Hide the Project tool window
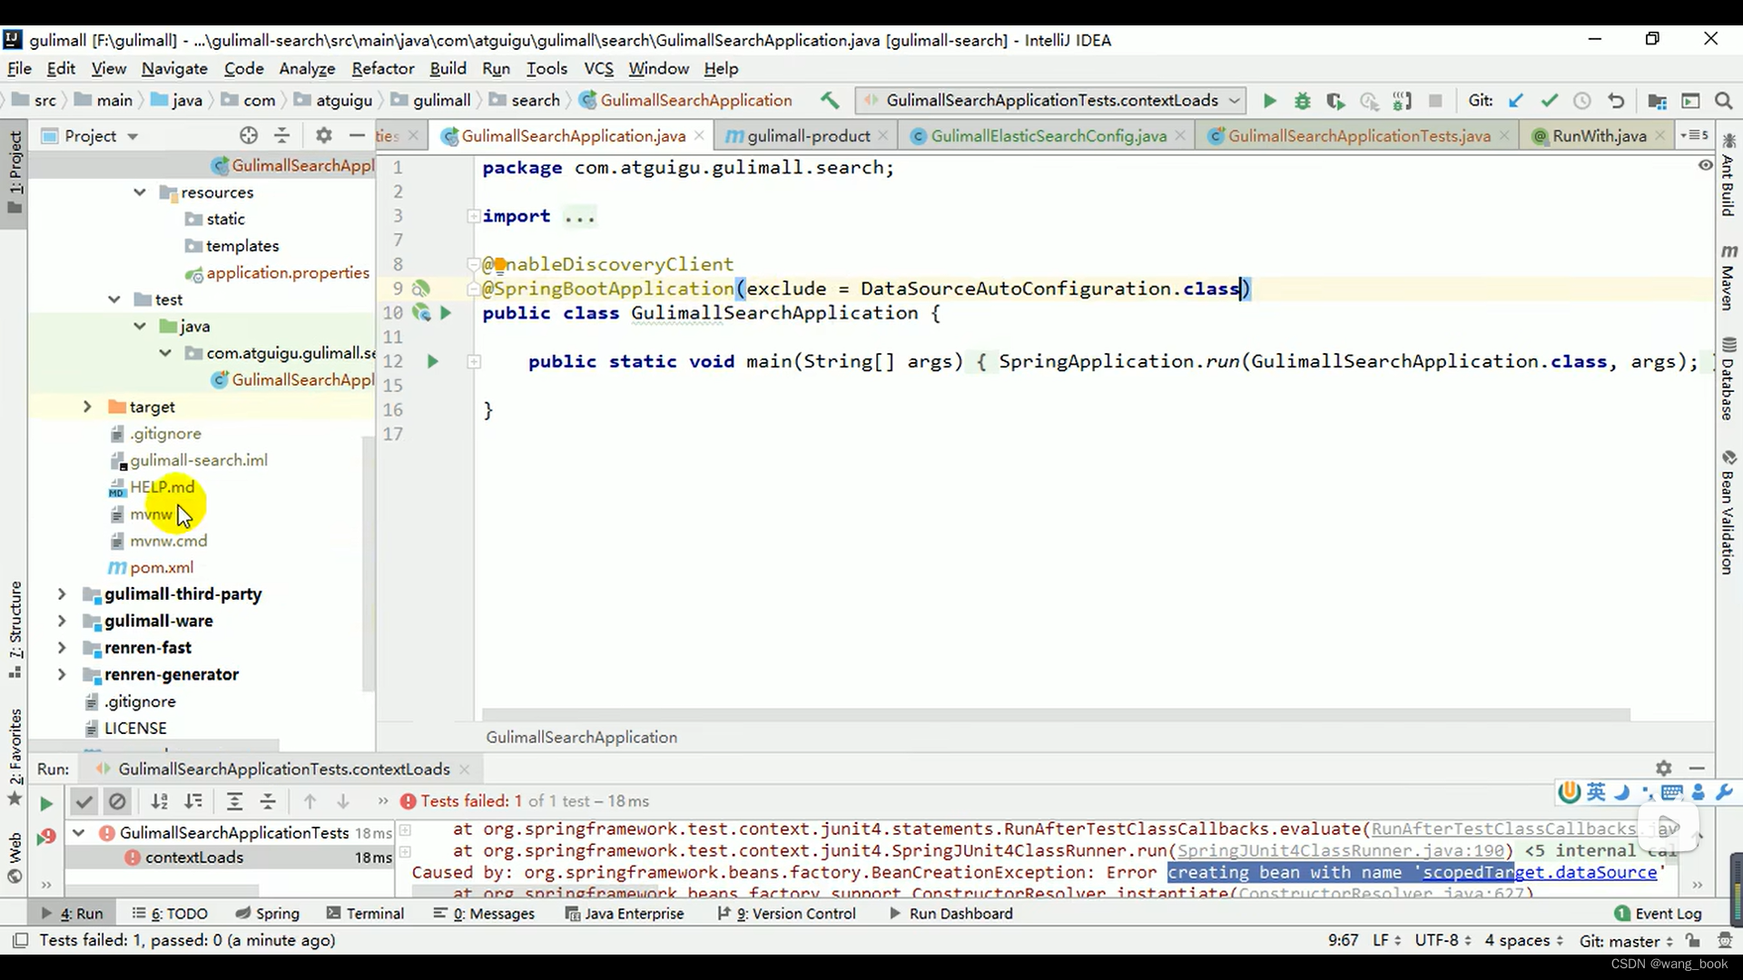Image resolution: width=1743 pixels, height=980 pixels. pos(357,136)
